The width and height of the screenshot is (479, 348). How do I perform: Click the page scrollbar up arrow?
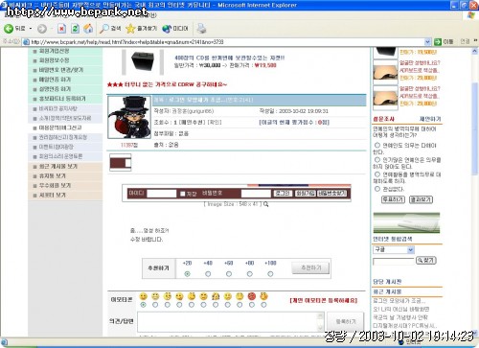tap(475, 51)
